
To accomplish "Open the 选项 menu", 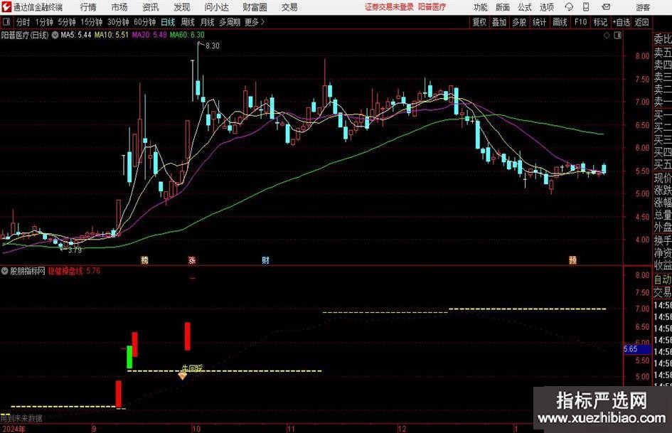I will [x=546, y=7].
